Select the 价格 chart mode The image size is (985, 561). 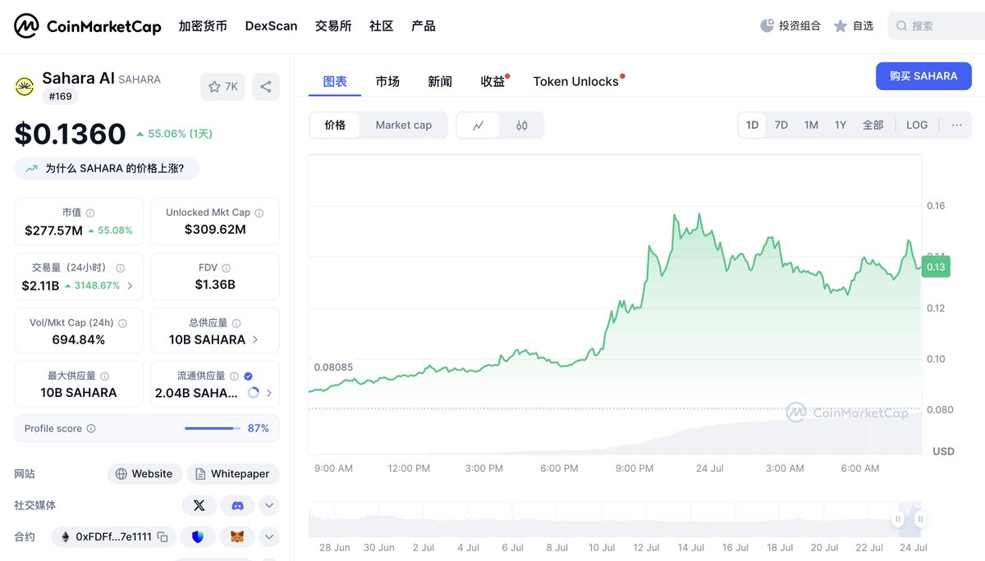click(x=335, y=125)
